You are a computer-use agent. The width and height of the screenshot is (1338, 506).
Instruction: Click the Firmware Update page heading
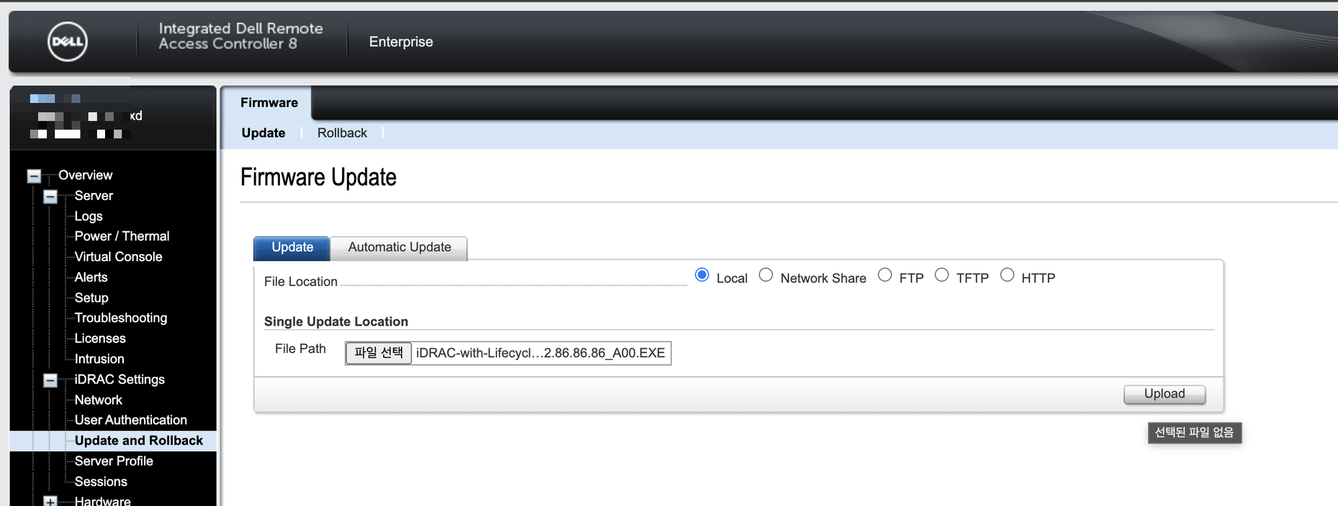pyautogui.click(x=318, y=178)
